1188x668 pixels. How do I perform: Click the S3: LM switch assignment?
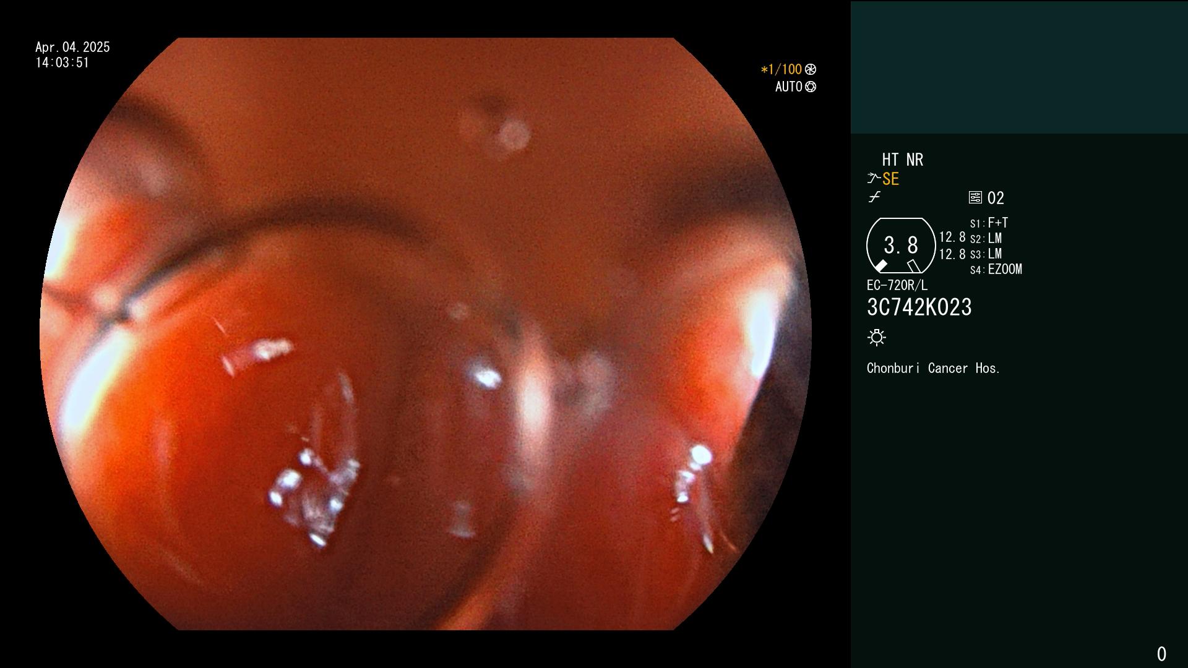click(986, 254)
